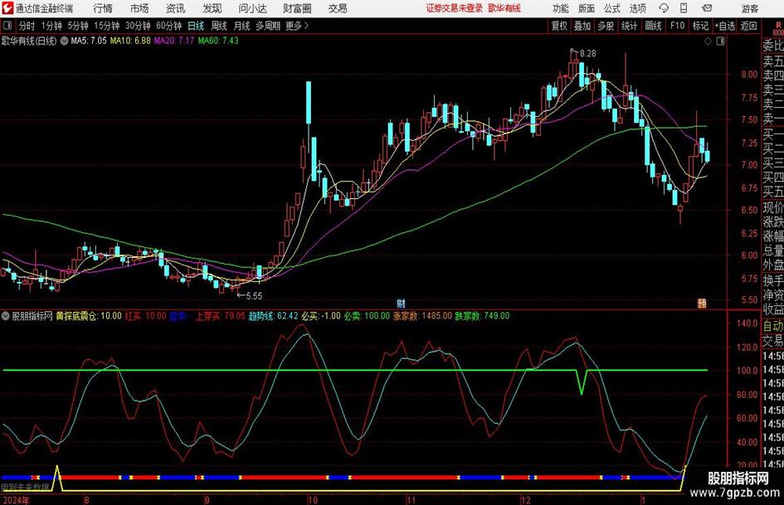Click the MA5: 7.05 value label
The image size is (784, 505).
[x=89, y=41]
